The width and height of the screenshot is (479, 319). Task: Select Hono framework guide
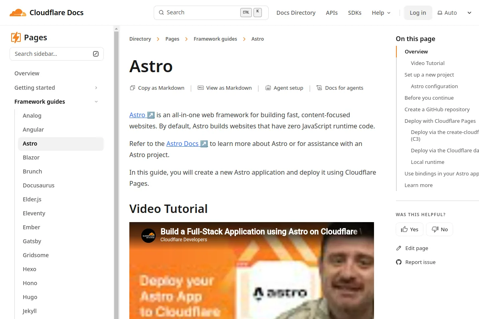click(x=61, y=283)
